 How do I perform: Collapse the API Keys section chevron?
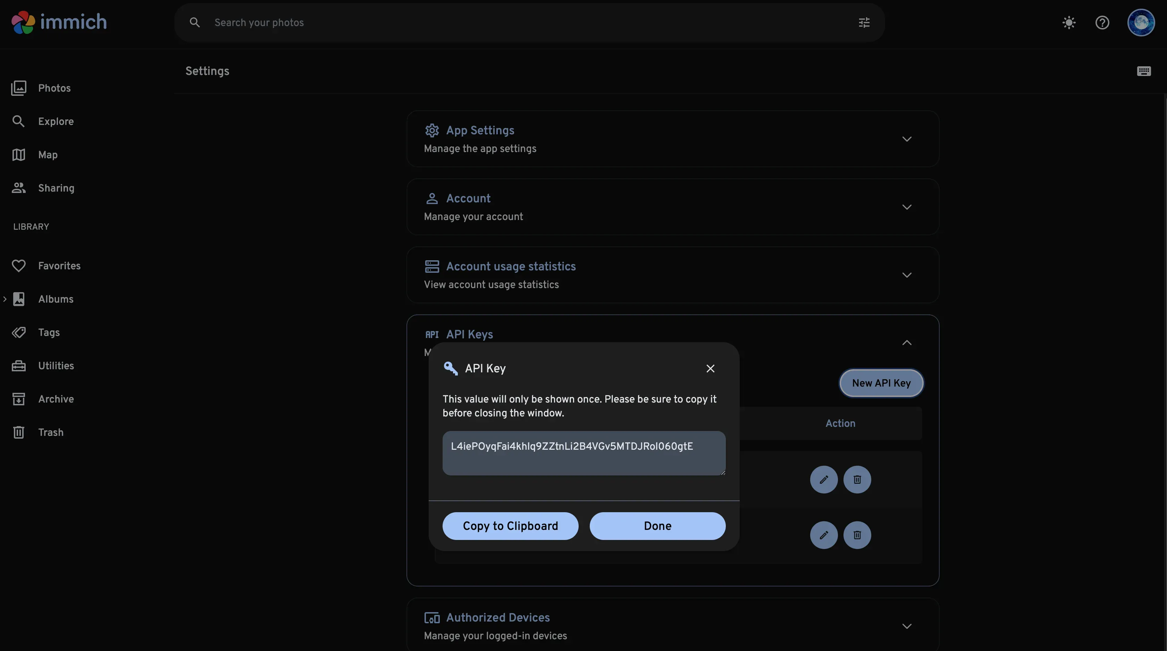(x=907, y=343)
